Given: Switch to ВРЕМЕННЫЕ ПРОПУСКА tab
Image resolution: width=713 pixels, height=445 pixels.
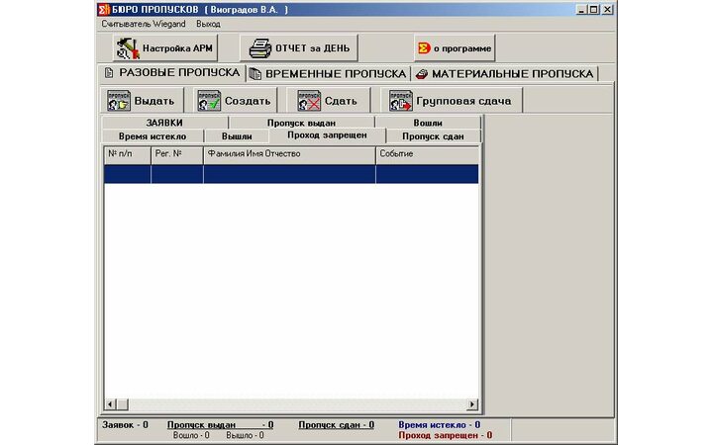Looking at the screenshot, I should point(328,73).
